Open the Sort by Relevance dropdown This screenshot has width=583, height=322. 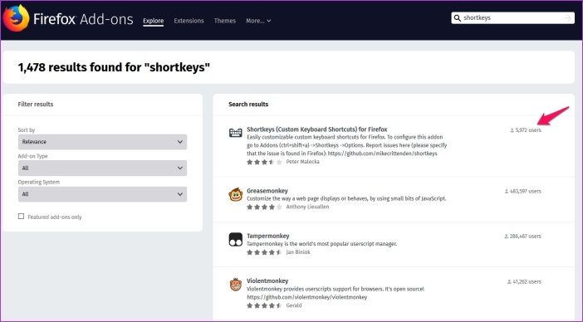(102, 142)
